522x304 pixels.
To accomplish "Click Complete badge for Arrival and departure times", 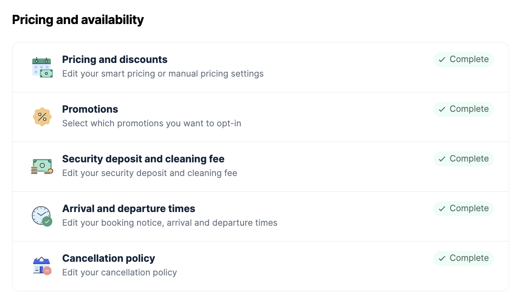I will pyautogui.click(x=464, y=209).
